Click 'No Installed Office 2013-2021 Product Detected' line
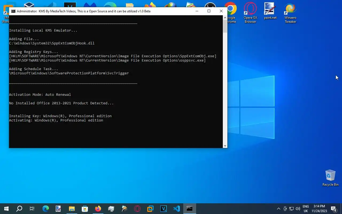This screenshot has width=342, height=214. coord(61,103)
